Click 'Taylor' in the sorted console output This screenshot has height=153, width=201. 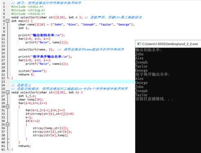141,95
